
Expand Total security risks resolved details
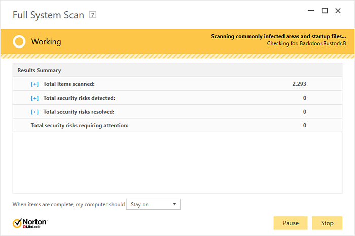click(34, 111)
